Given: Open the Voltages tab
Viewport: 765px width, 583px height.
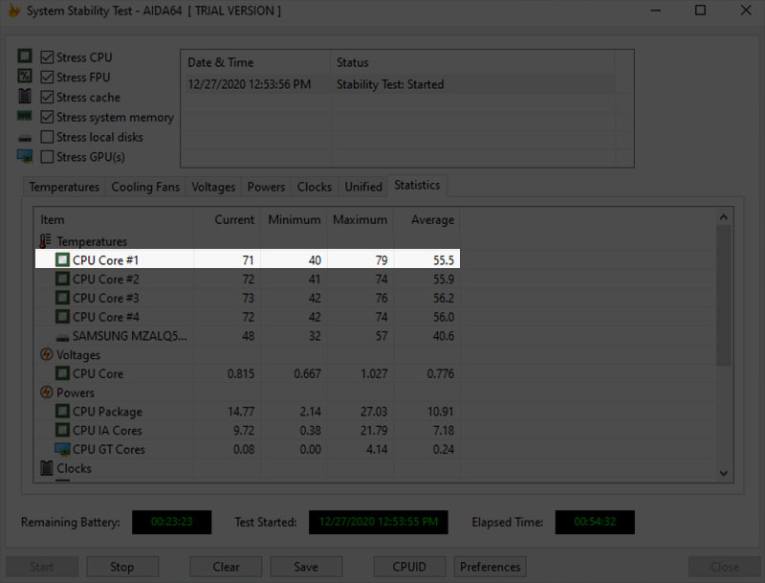Looking at the screenshot, I should pos(213,187).
